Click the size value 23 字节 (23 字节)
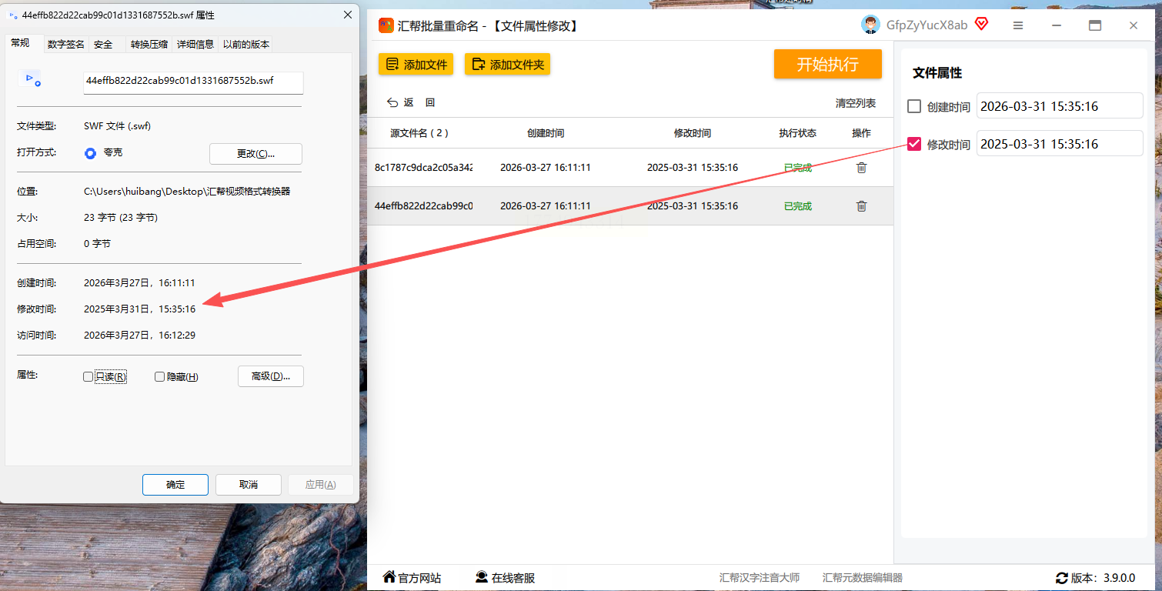This screenshot has width=1162, height=591. [121, 218]
